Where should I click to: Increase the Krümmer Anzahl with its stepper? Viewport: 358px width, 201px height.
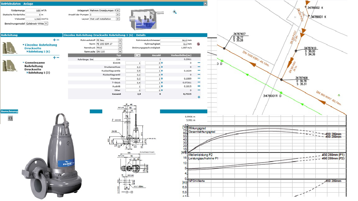162,78
